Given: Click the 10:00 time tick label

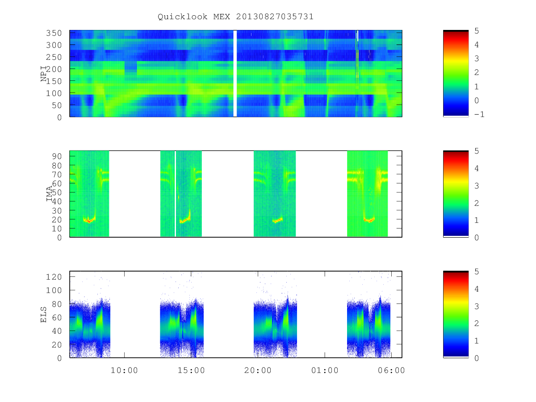Looking at the screenshot, I should [124, 370].
